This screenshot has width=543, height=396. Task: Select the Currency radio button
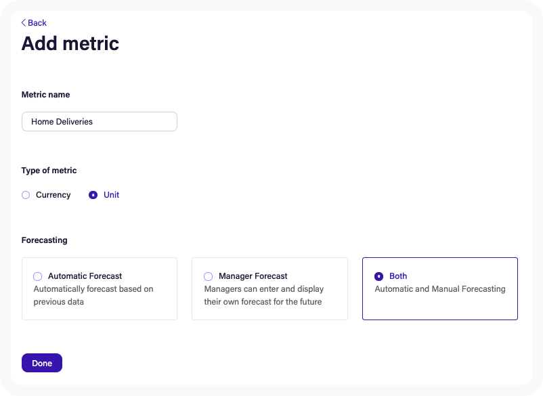(26, 195)
